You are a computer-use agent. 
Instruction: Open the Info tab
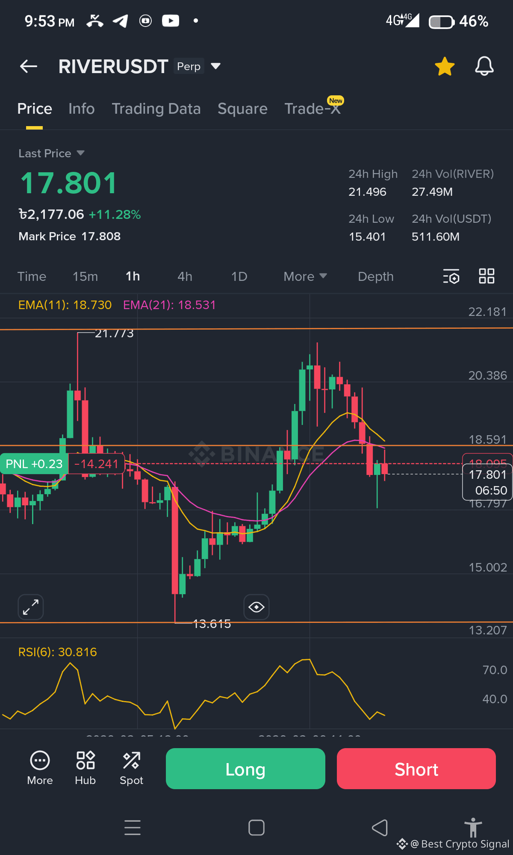[x=82, y=109]
